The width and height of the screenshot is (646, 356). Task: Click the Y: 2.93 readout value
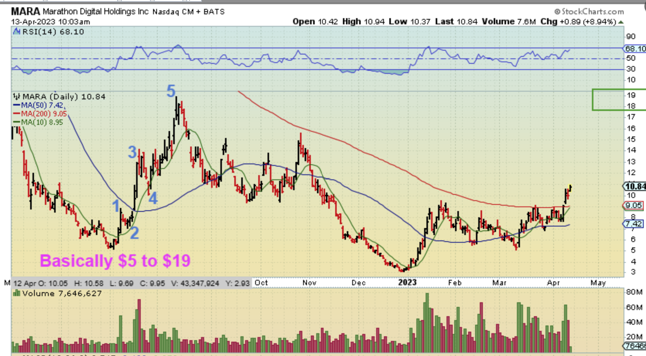pos(237,283)
